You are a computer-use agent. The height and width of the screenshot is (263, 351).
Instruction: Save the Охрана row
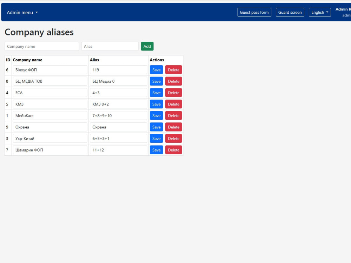pos(156,127)
